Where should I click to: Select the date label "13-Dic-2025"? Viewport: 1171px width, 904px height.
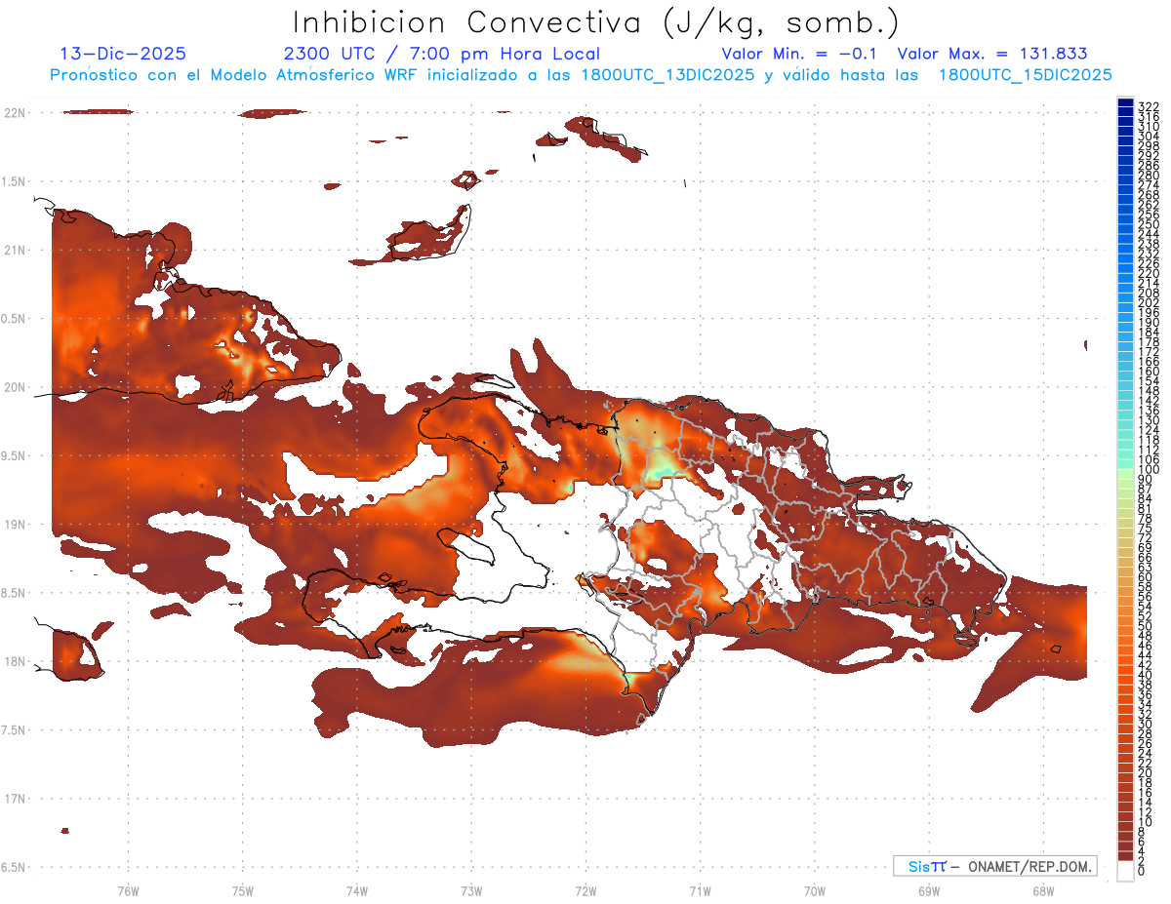pyautogui.click(x=123, y=54)
